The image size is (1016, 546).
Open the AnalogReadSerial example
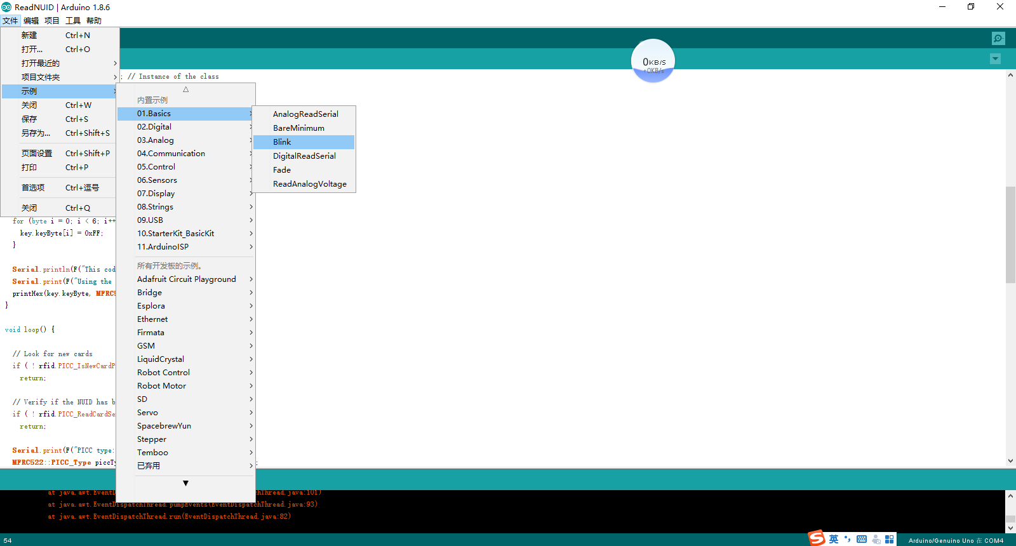tap(304, 114)
